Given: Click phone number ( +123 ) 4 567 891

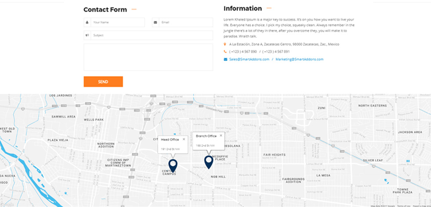Looking at the screenshot, I should pyautogui.click(x=276, y=51).
